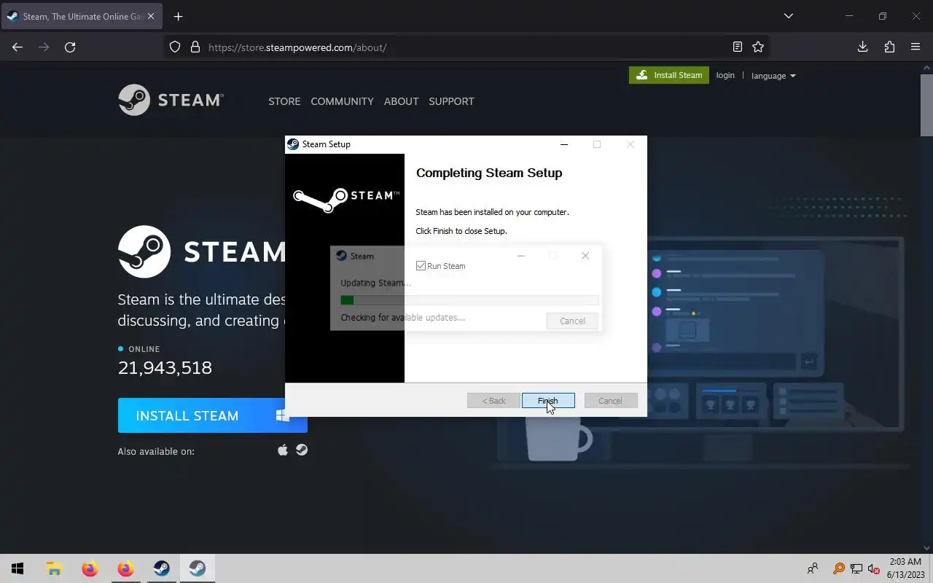Go to the ABOUT page

[401, 101]
